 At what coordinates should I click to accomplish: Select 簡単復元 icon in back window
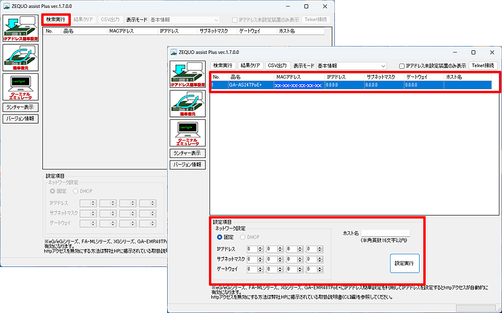point(21,57)
